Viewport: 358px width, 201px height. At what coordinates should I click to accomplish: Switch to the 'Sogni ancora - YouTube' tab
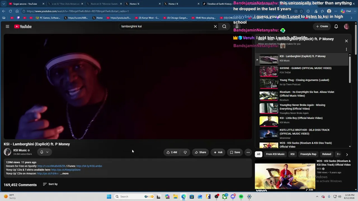27,4
